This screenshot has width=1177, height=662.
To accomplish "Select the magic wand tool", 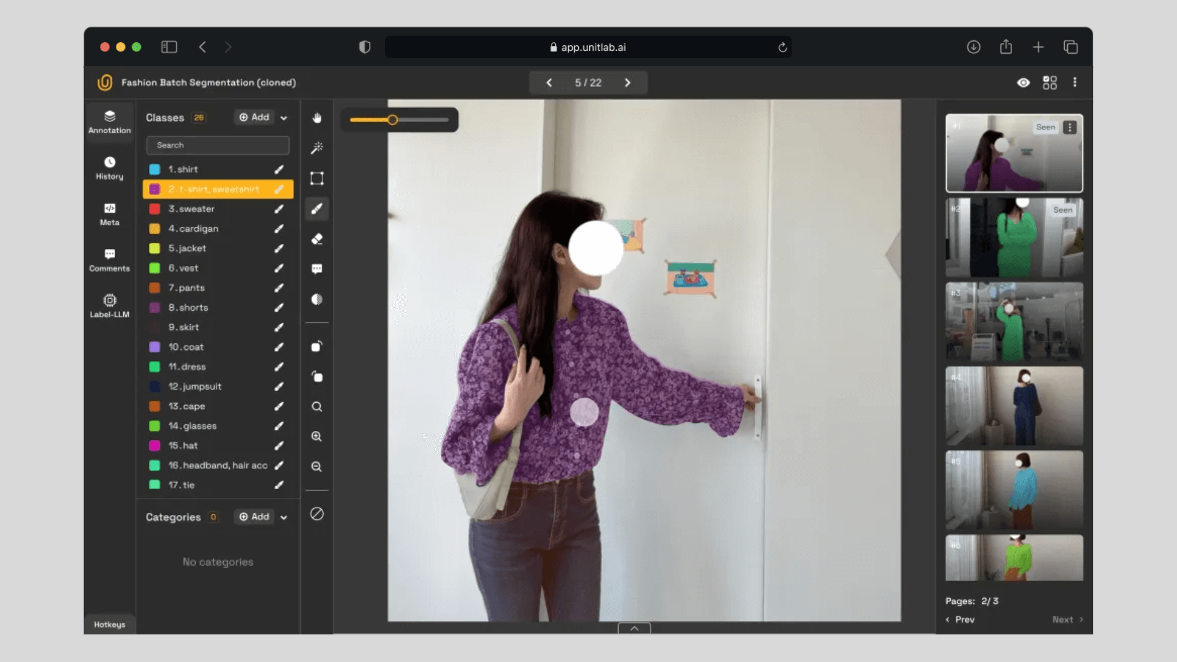I will pos(317,148).
